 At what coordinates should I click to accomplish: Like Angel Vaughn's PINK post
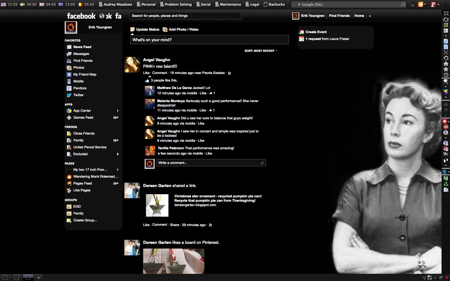(x=146, y=73)
